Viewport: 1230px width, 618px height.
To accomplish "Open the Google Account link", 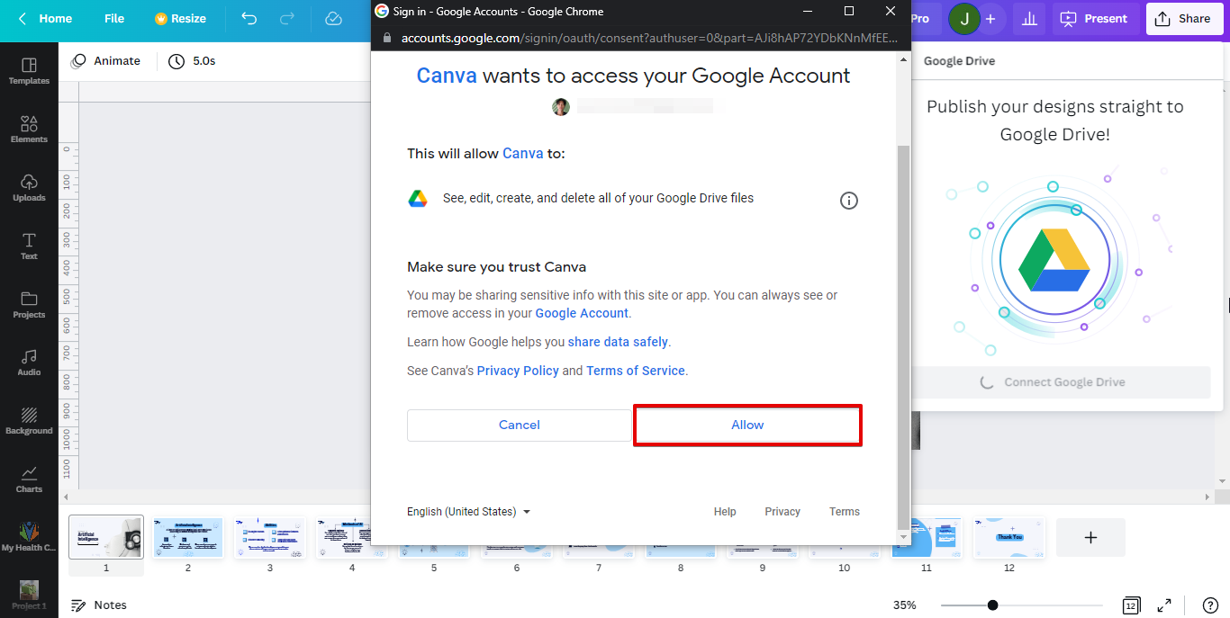I will (x=582, y=313).
